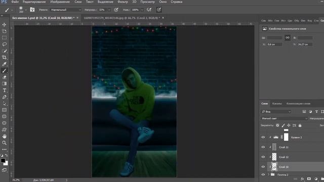The image size is (324, 182).
Task: Select the Pen tool
Action: 4,97
